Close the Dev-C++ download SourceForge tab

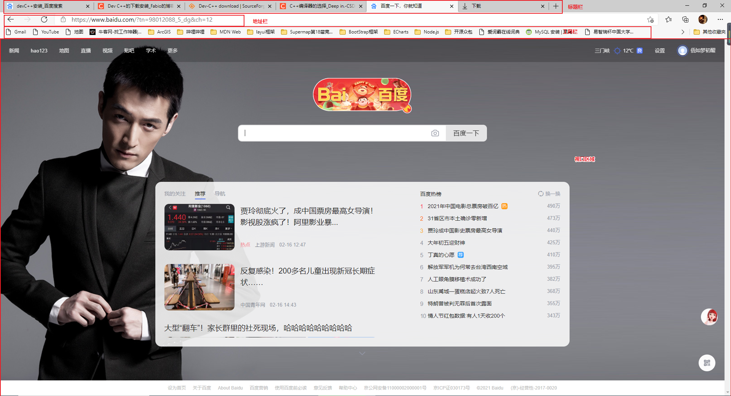270,6
